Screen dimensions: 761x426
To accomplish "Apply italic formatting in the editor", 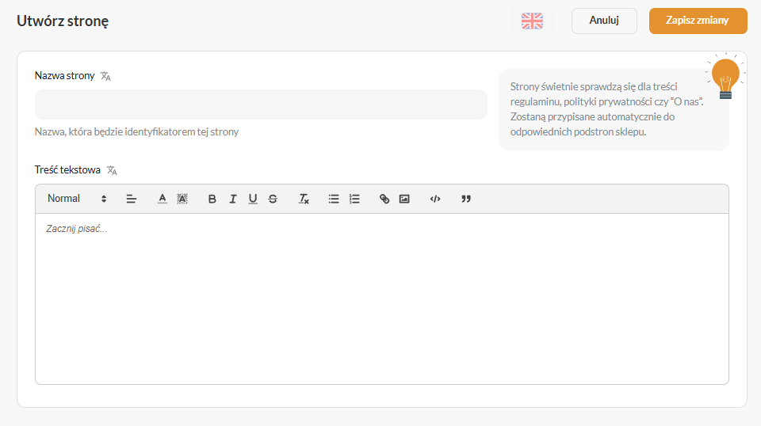I will 232,199.
